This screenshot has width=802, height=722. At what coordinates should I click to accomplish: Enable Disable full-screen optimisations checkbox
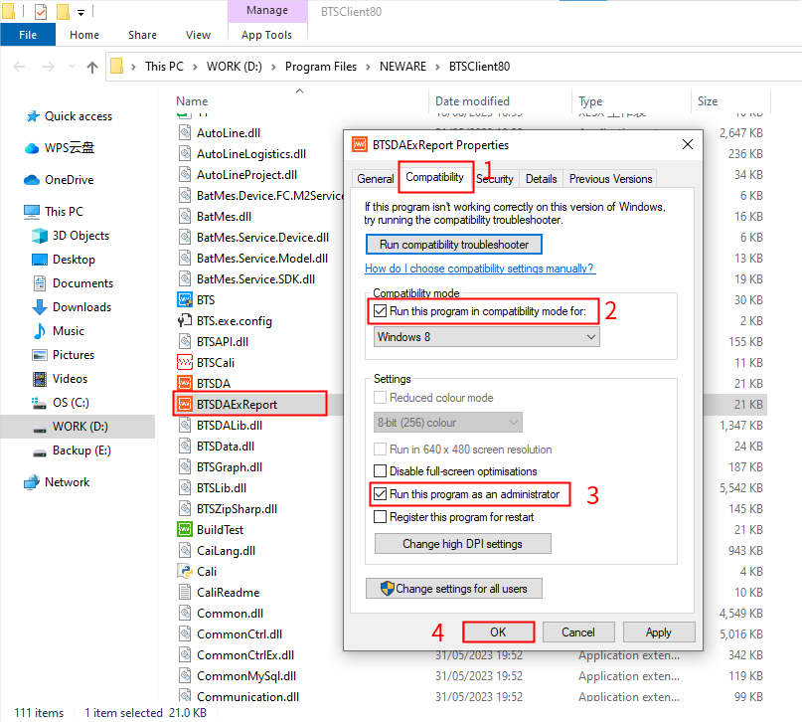(x=380, y=470)
